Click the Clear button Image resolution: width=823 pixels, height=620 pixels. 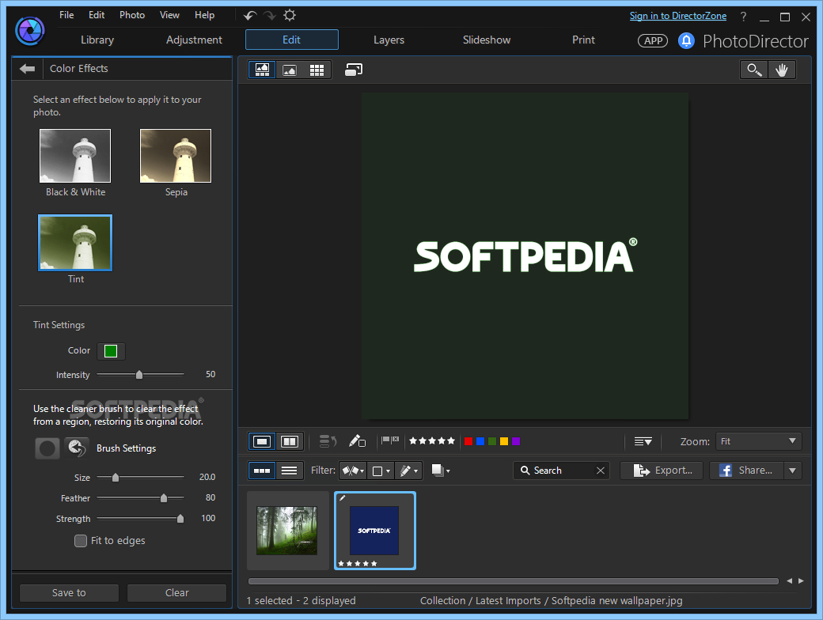tap(177, 593)
